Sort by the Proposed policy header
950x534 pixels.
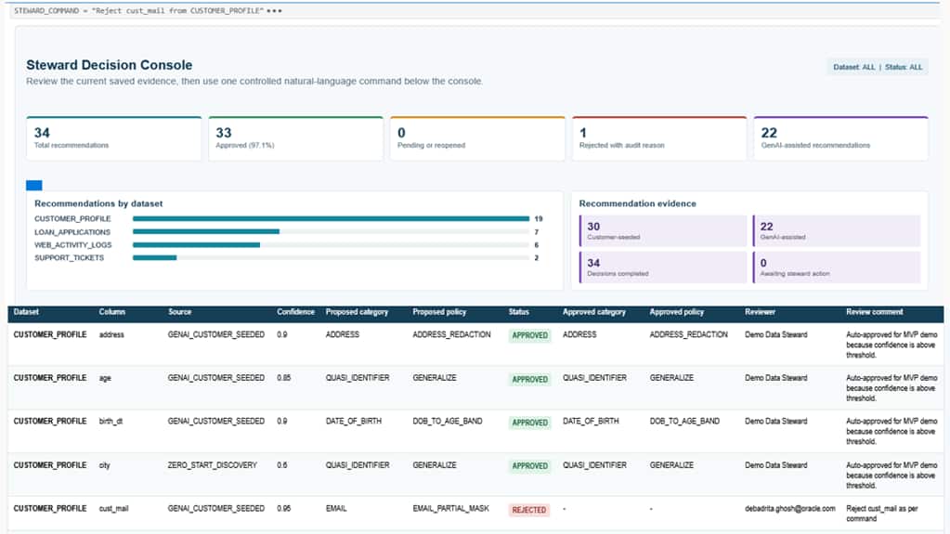click(x=439, y=311)
